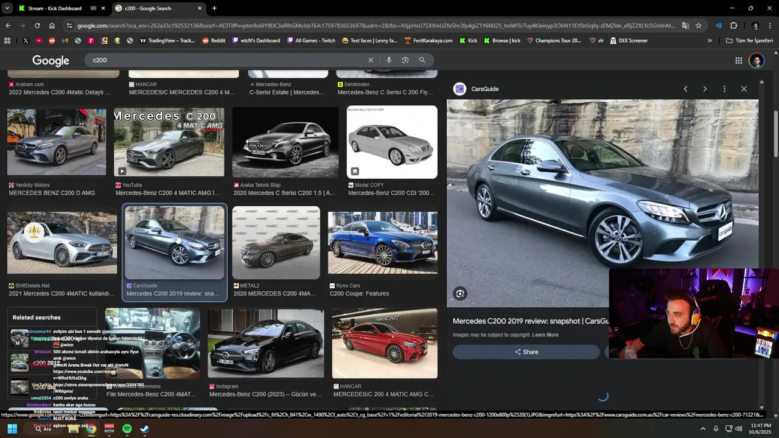The image size is (779, 438).
Task: Go back in the browser
Action: (x=8, y=26)
